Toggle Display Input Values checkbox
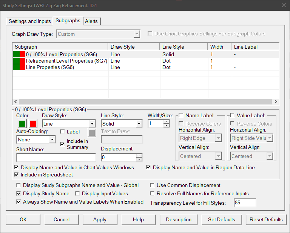 click(77, 193)
